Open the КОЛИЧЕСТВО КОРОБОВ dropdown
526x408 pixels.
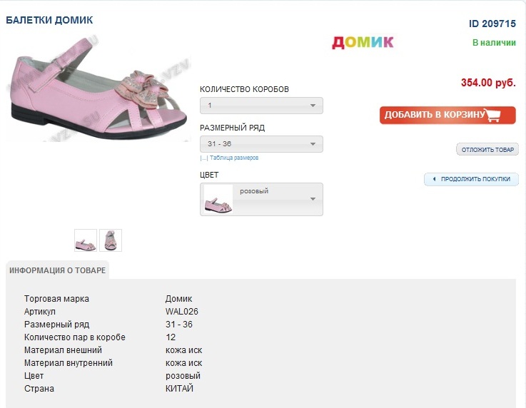tap(261, 106)
